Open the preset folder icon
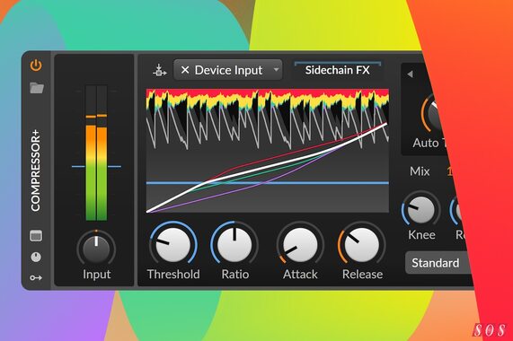The width and height of the screenshot is (513, 341). tap(37, 88)
